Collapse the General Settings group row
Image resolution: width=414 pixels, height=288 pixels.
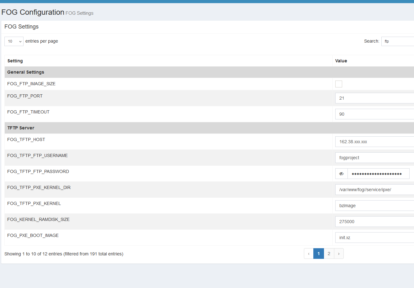[x=209, y=72]
